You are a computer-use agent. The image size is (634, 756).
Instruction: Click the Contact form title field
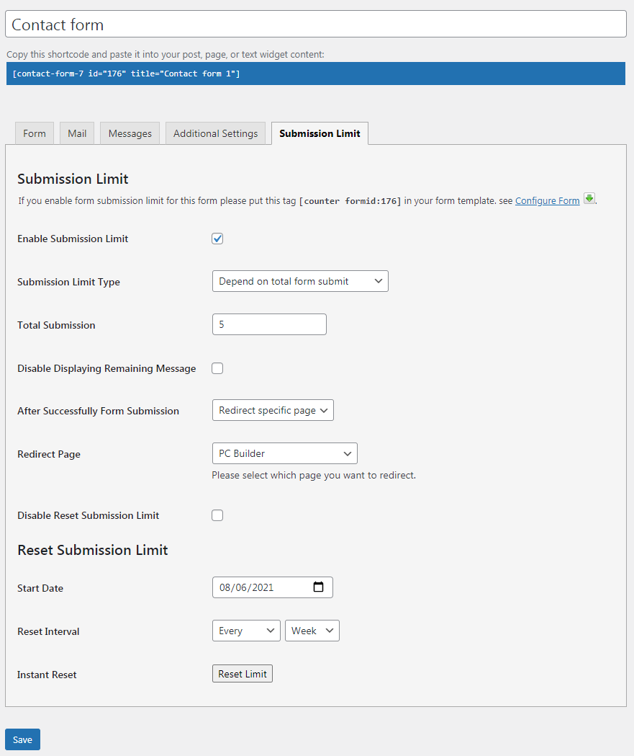tap(316, 25)
